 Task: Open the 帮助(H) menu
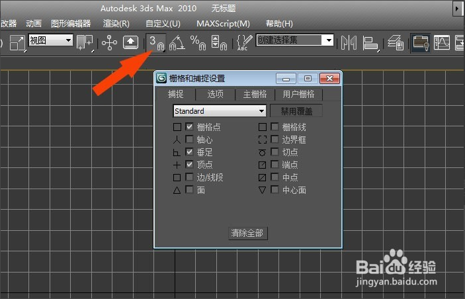click(279, 23)
